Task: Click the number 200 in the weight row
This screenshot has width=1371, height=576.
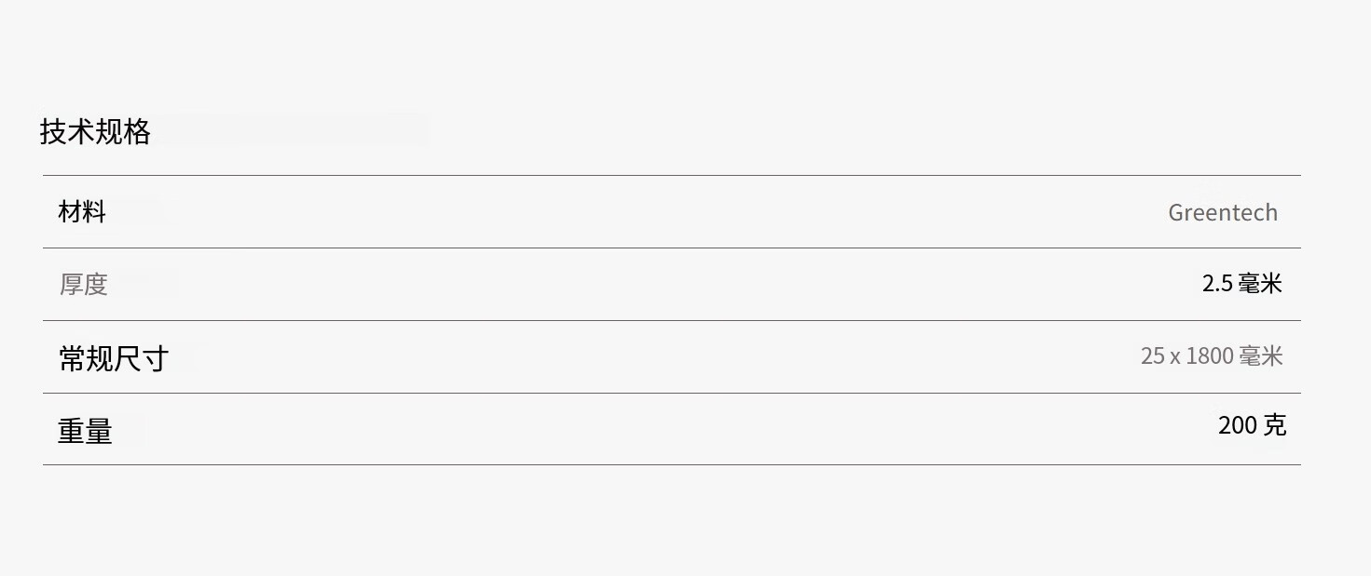Action: (1237, 425)
